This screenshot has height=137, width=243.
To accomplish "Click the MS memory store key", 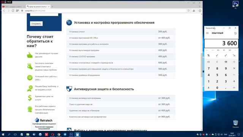I will point(230,50).
